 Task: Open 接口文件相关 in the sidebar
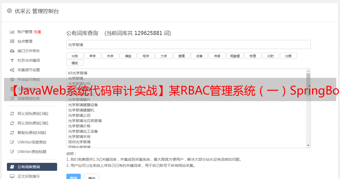click(x=29, y=51)
